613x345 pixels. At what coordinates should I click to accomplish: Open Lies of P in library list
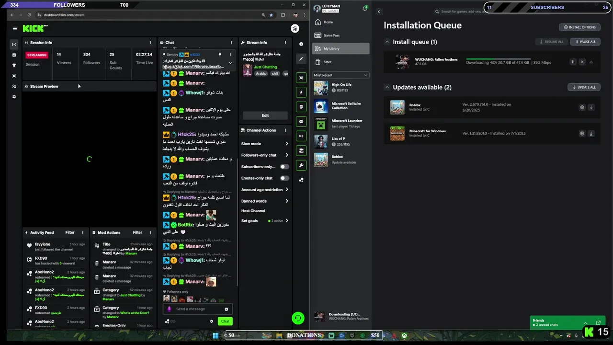click(341, 141)
